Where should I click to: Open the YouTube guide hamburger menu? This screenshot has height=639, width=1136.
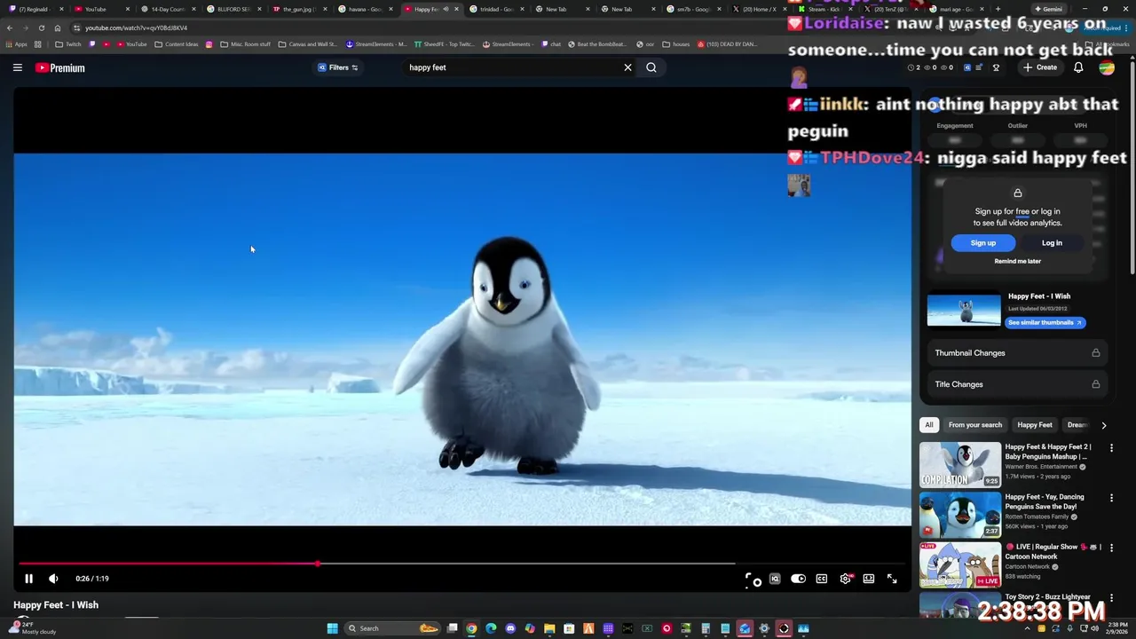17,67
